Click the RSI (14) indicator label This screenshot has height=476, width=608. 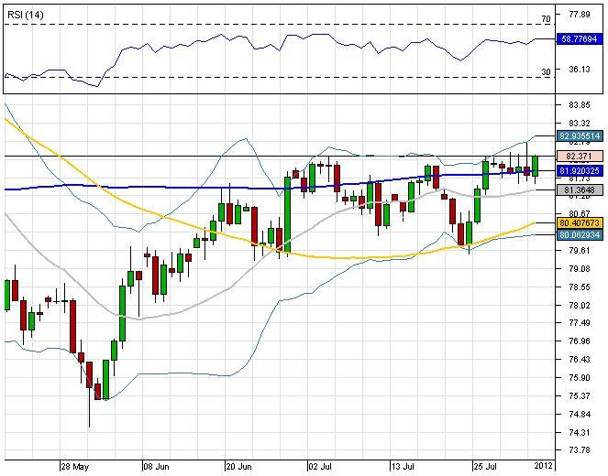[26, 15]
